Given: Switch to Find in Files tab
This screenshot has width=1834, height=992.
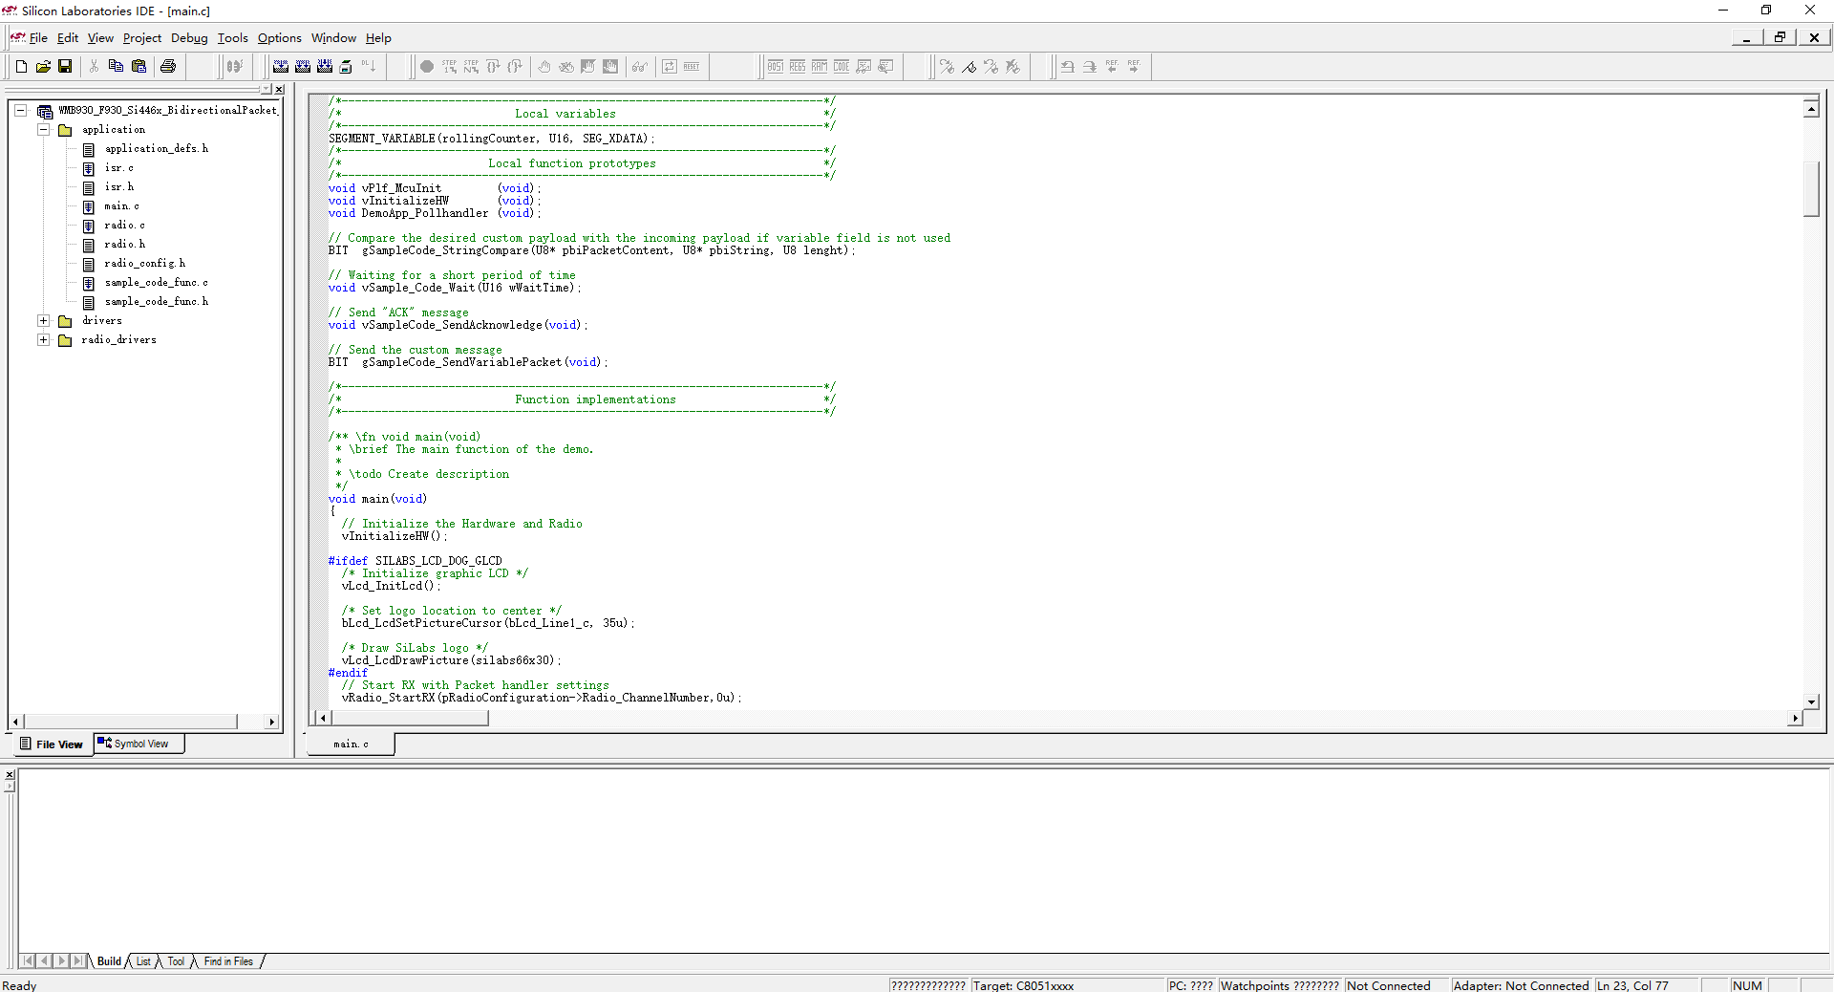Looking at the screenshot, I should pos(228,961).
